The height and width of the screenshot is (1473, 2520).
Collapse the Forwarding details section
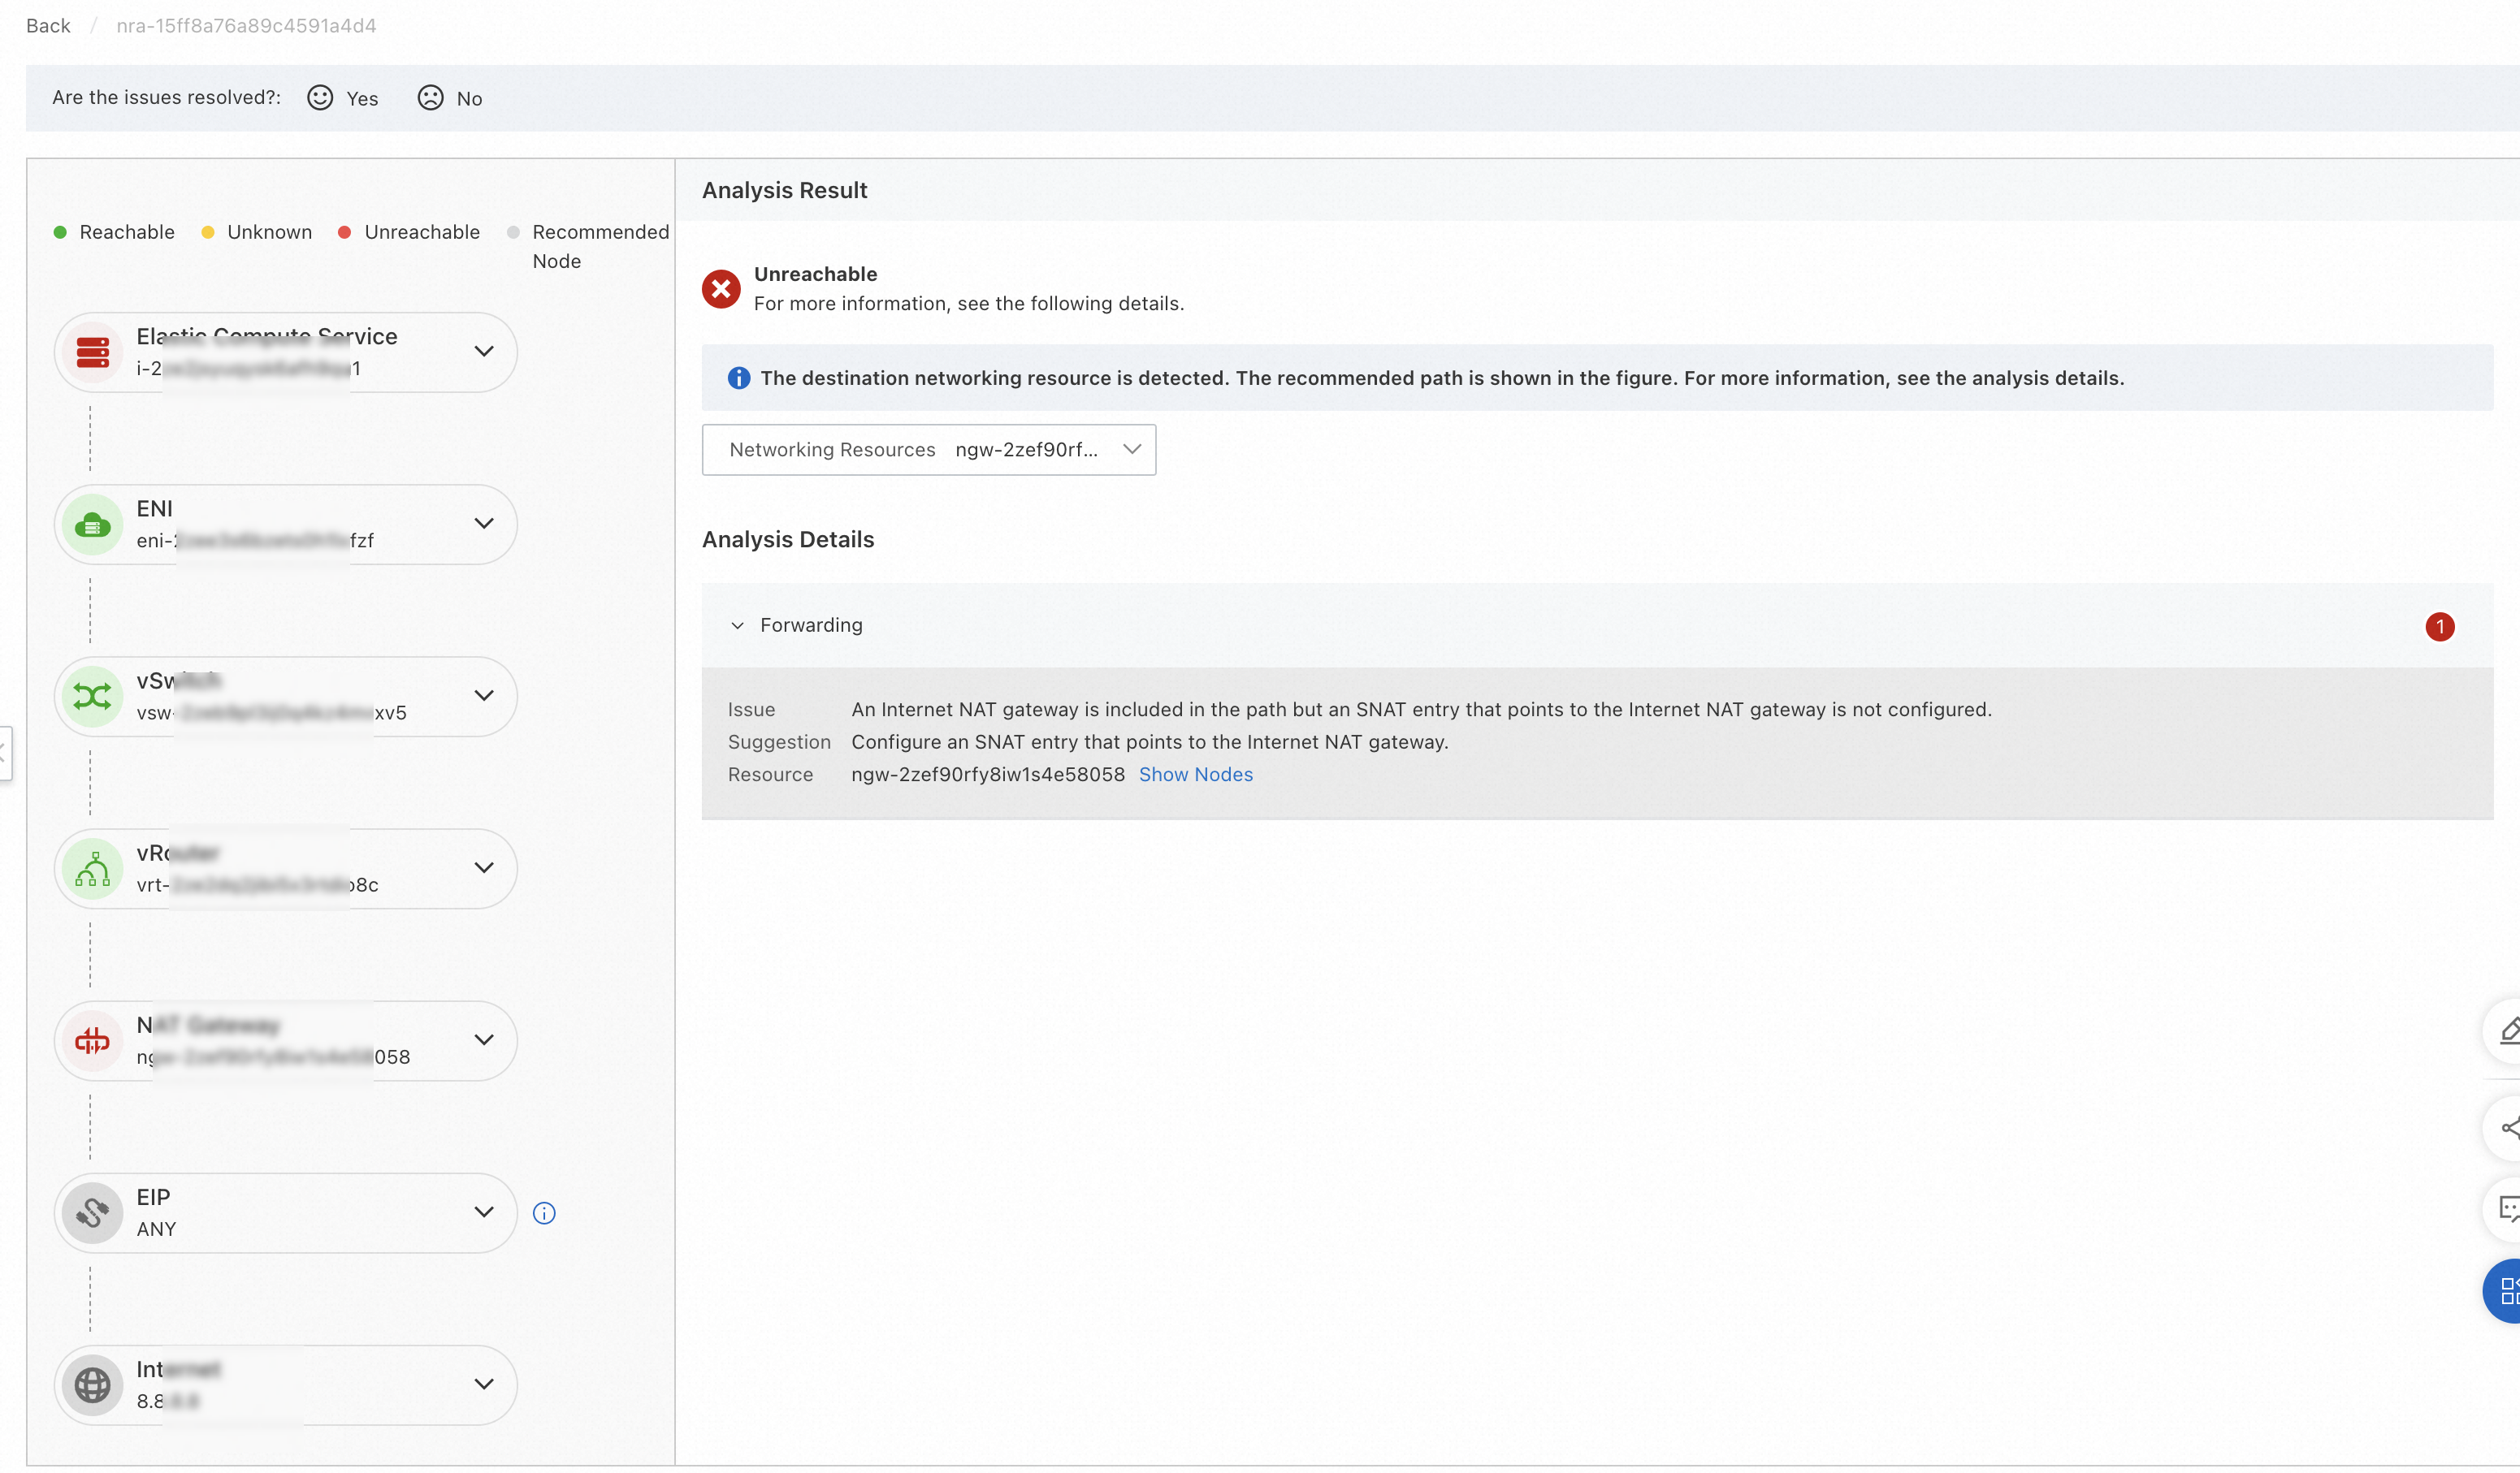(x=738, y=625)
